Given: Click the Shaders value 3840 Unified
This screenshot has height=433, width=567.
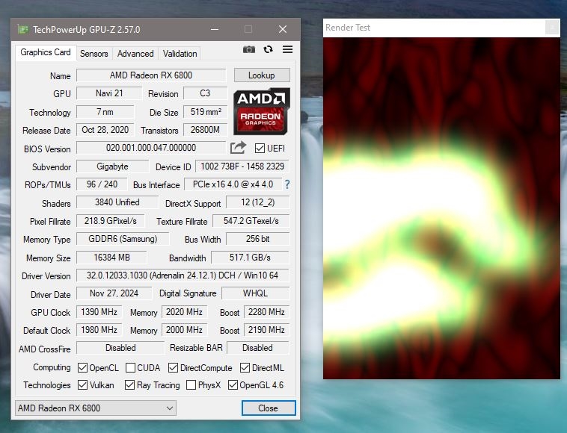Looking at the screenshot, I should coord(117,202).
